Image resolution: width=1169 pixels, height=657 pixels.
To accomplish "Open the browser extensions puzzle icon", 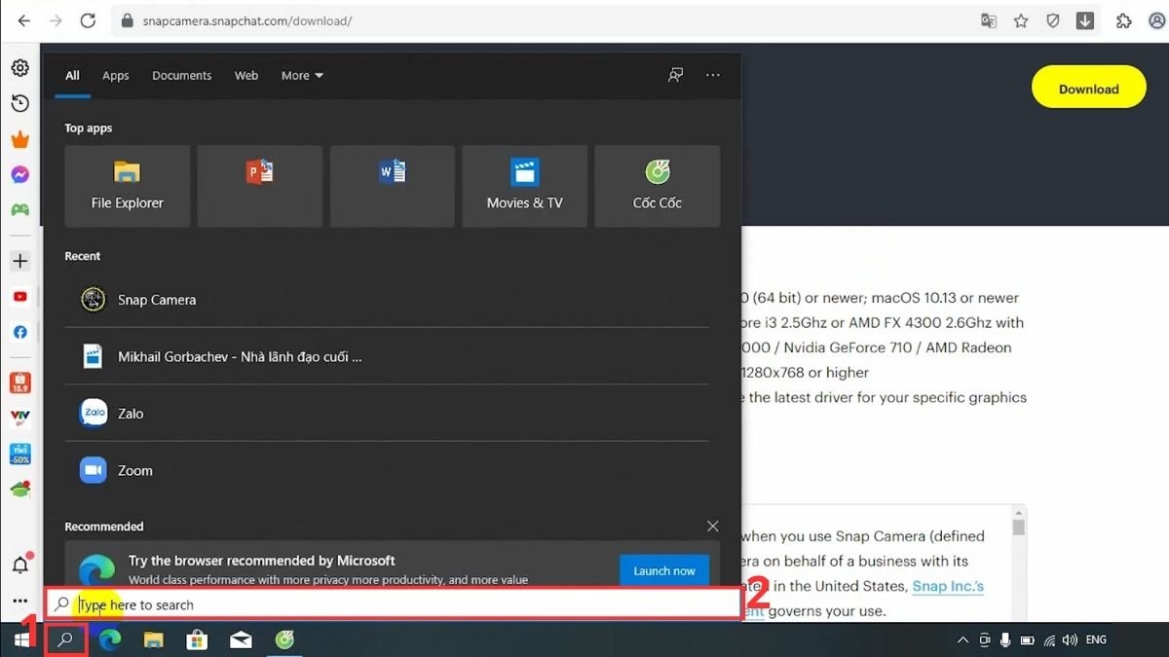I will (1124, 20).
